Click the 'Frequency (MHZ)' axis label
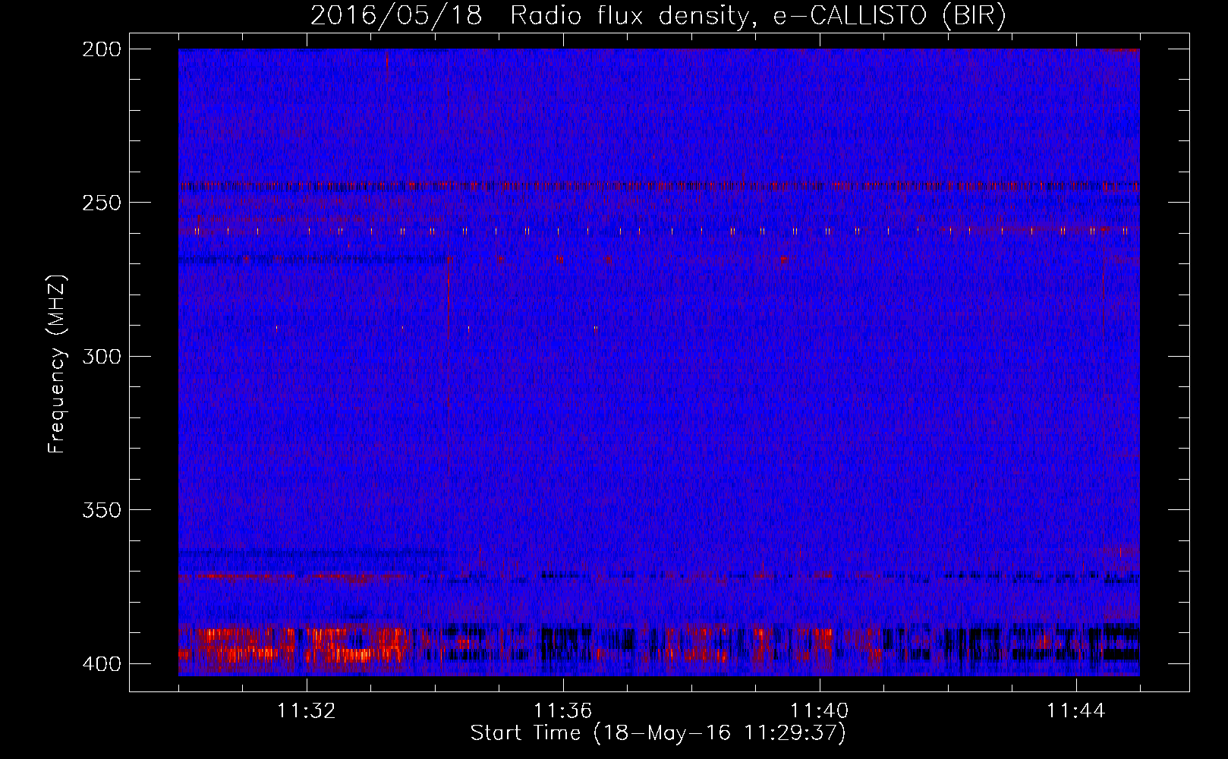Image resolution: width=1228 pixels, height=759 pixels. [x=57, y=364]
